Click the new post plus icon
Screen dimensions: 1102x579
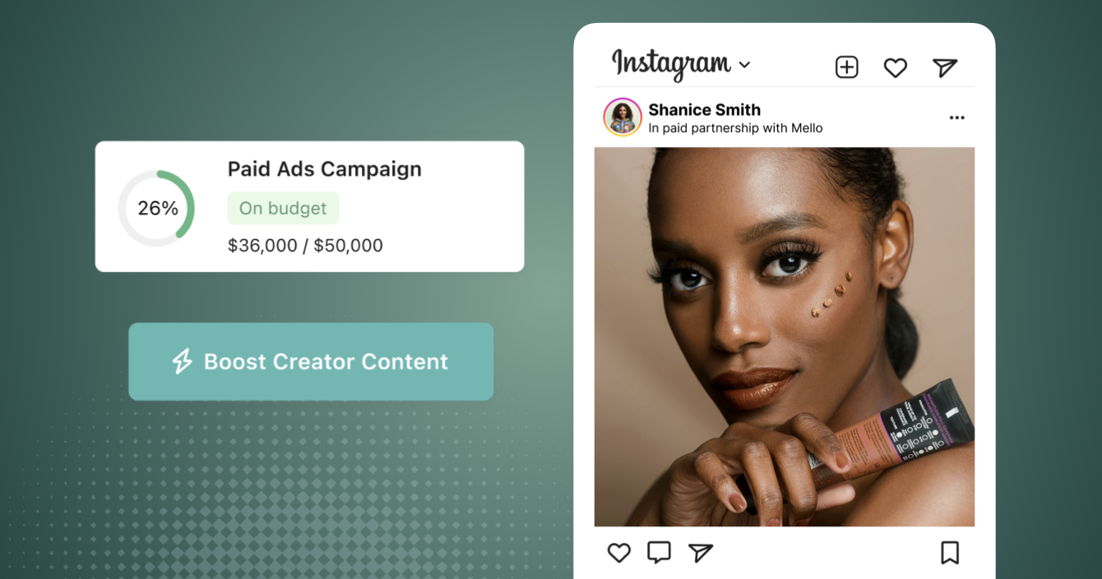[x=846, y=67]
